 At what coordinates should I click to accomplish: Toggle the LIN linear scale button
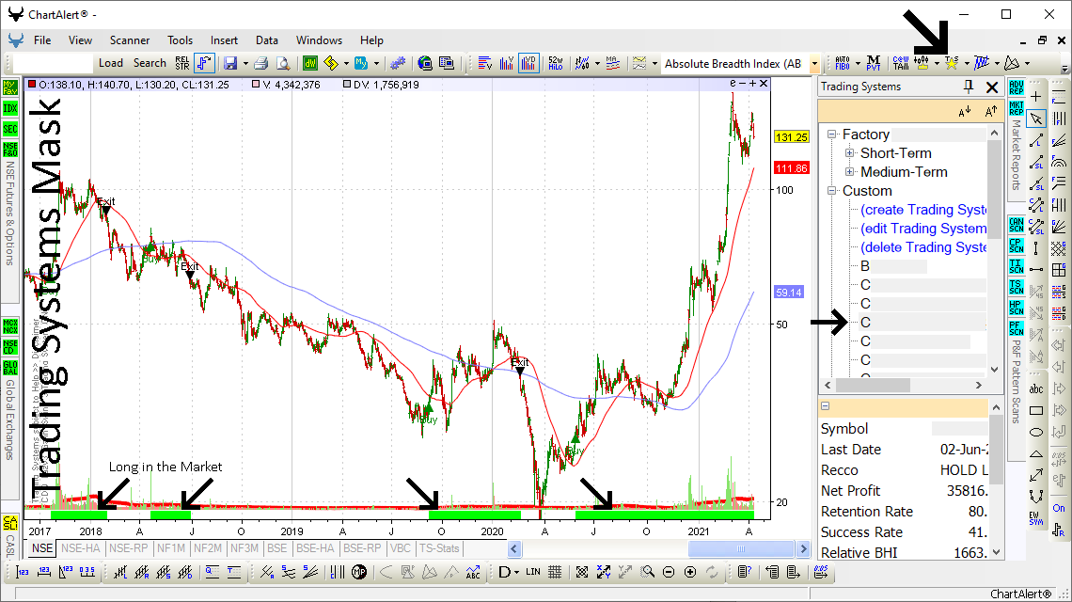click(x=533, y=572)
